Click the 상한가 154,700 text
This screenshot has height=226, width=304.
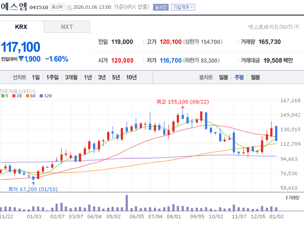pyautogui.click(x=203, y=42)
